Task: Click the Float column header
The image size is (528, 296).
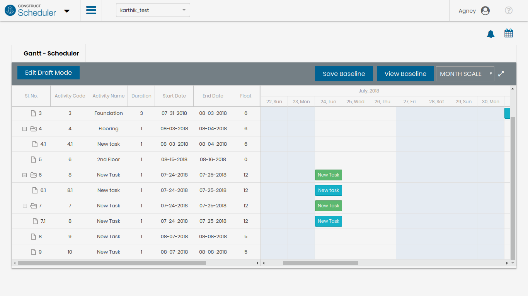Action: [x=246, y=96]
